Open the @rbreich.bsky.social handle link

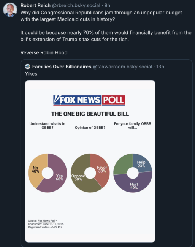[76, 5]
